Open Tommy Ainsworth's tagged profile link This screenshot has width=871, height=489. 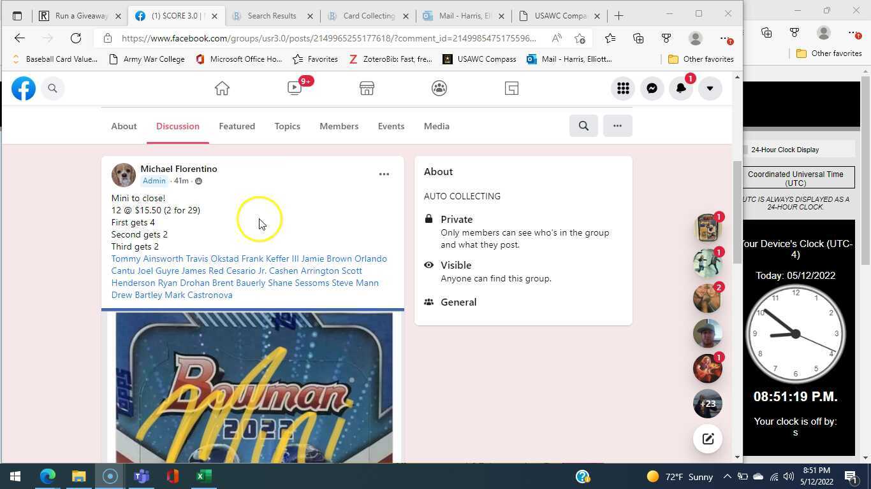(147, 259)
